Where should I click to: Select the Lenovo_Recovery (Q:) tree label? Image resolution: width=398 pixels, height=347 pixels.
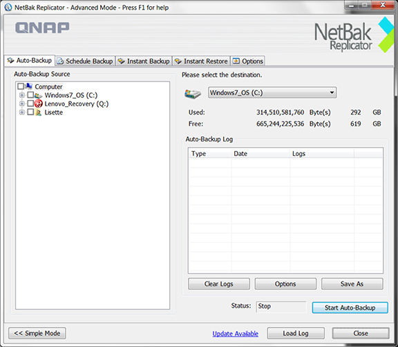coord(77,104)
